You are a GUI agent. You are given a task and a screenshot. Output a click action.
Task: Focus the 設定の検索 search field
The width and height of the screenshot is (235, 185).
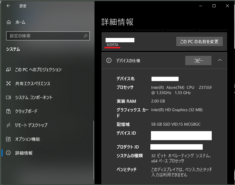(x=48, y=36)
